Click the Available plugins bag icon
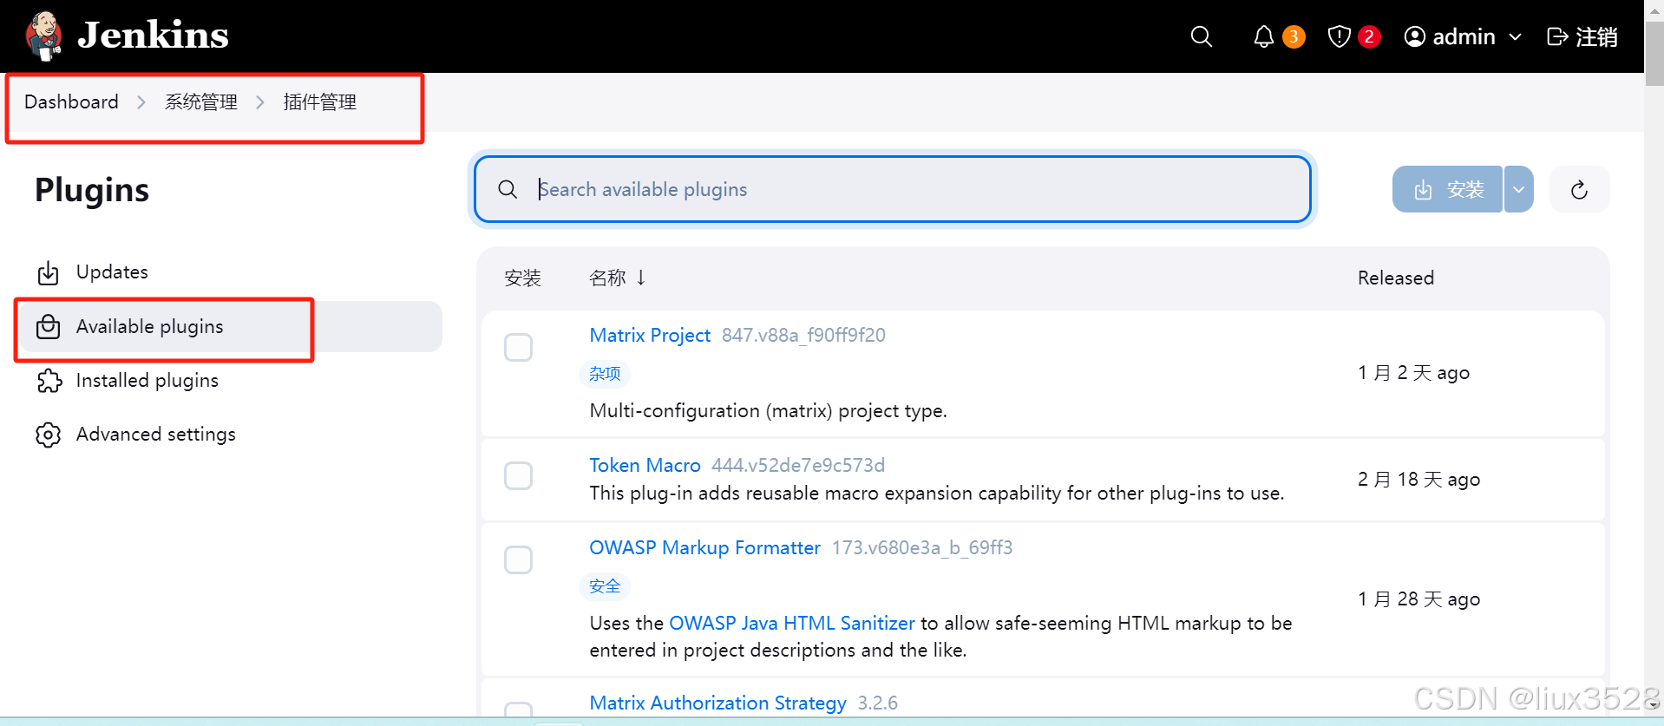 [49, 327]
